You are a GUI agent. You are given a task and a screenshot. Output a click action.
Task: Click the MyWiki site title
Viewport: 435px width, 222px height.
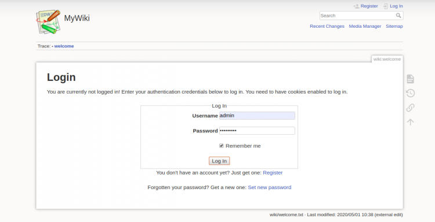(77, 18)
